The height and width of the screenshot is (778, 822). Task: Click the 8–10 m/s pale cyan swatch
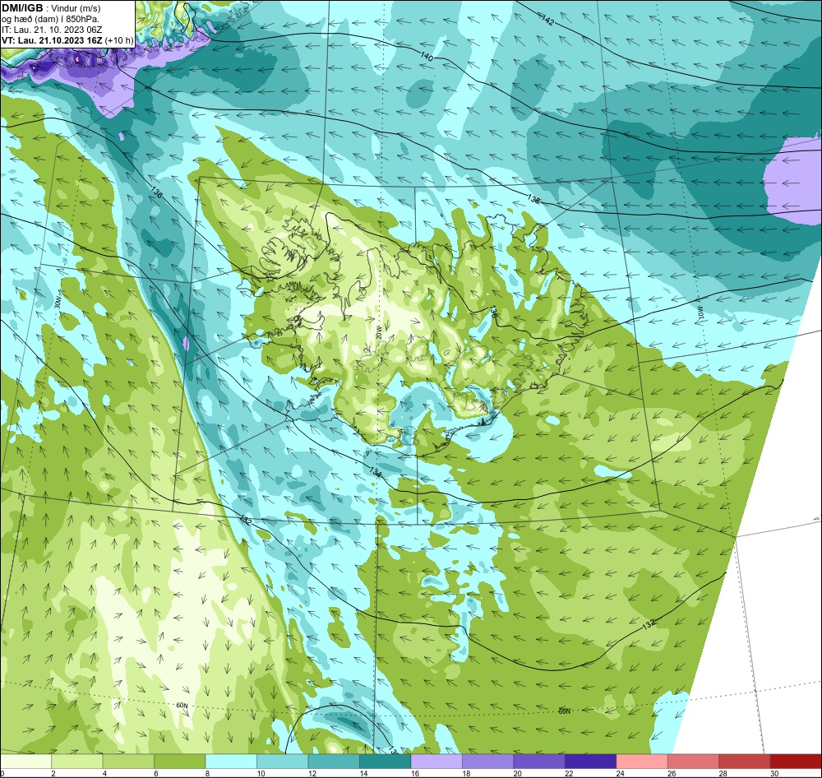pyautogui.click(x=231, y=762)
